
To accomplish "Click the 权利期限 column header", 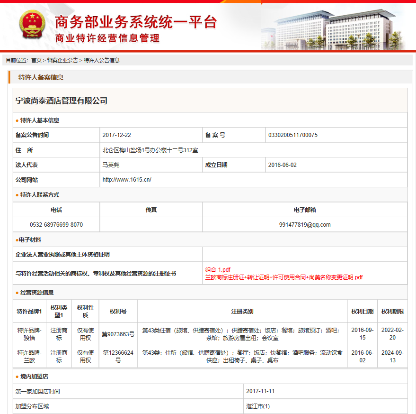I will coord(392,312).
